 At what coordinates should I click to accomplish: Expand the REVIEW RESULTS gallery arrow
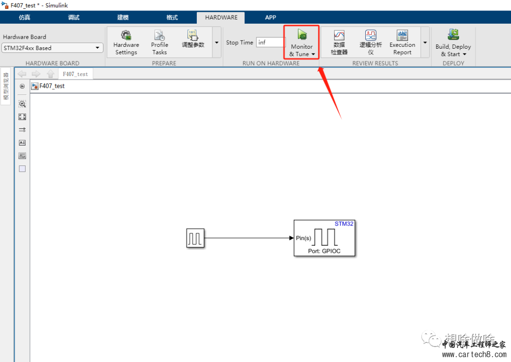tap(425, 43)
